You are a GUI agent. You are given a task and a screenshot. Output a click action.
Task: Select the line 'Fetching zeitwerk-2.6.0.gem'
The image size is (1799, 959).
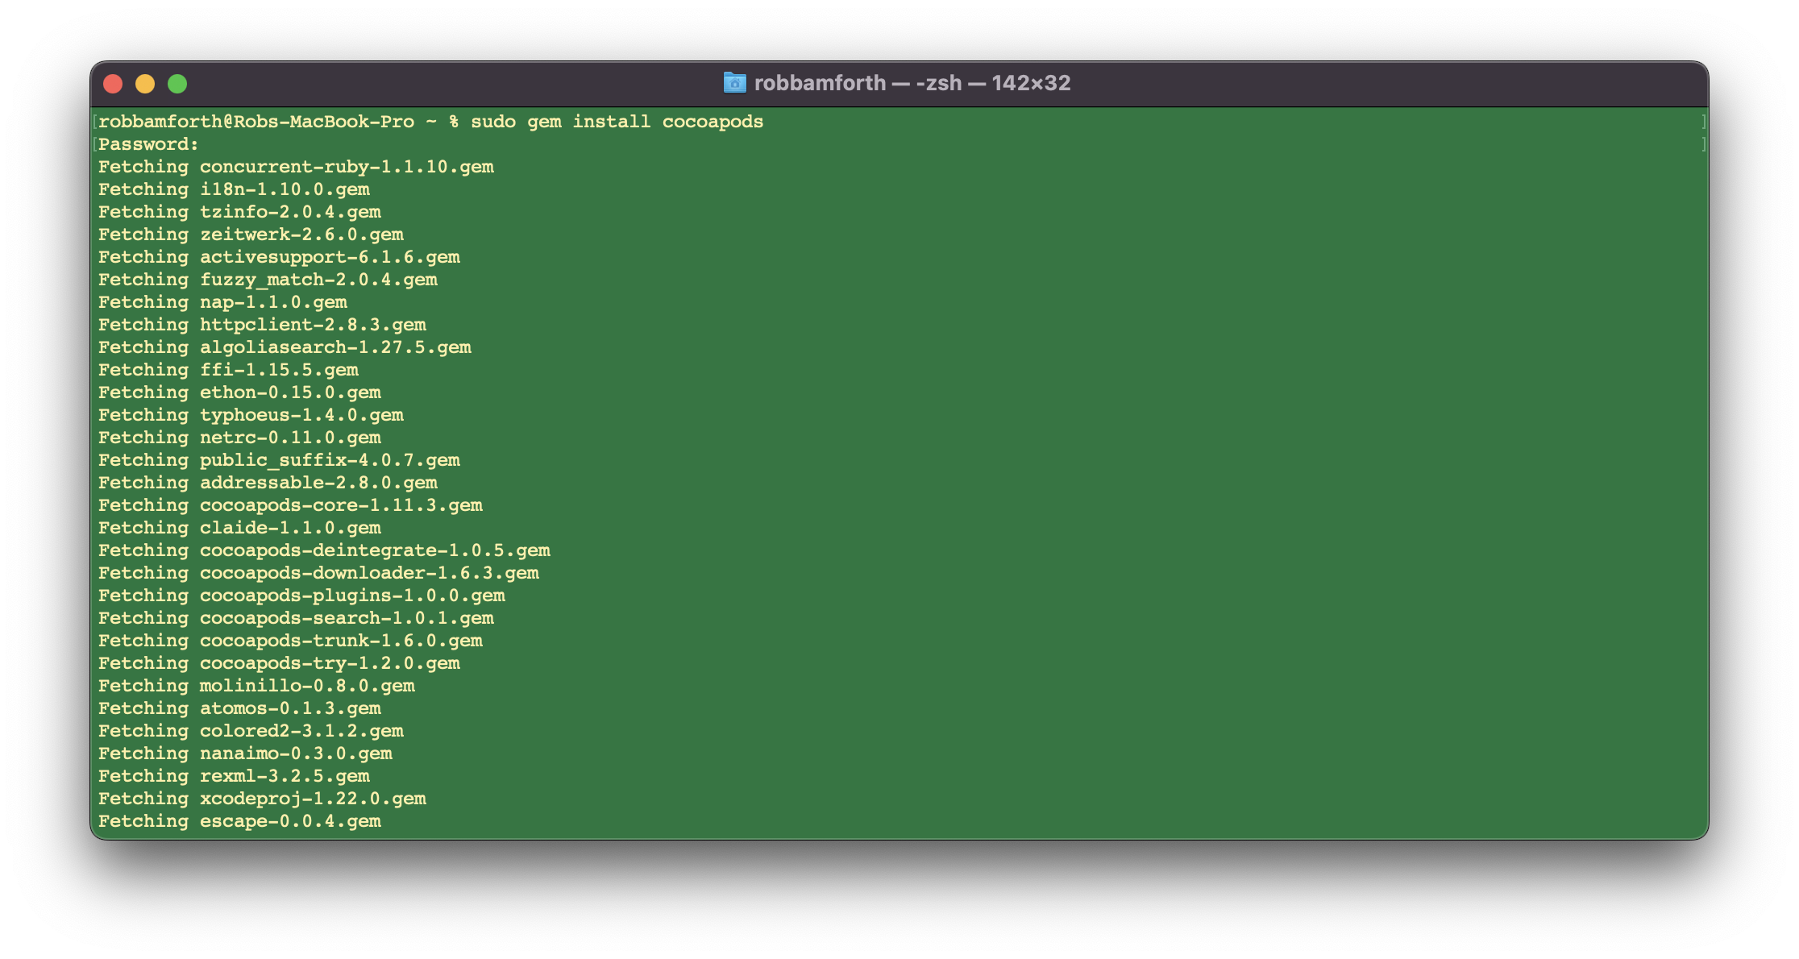point(251,235)
